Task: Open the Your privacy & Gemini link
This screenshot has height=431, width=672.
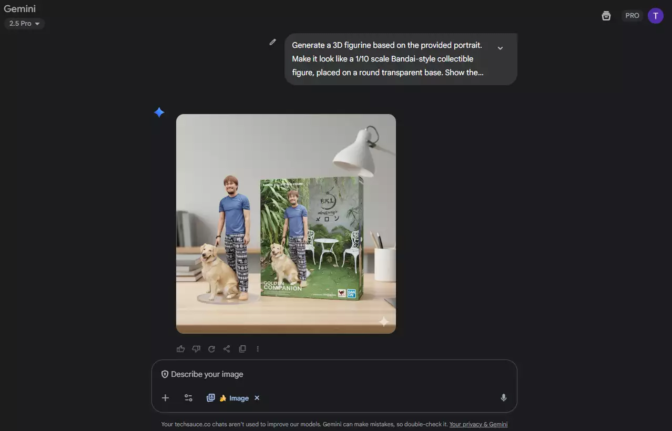Action: [x=478, y=424]
